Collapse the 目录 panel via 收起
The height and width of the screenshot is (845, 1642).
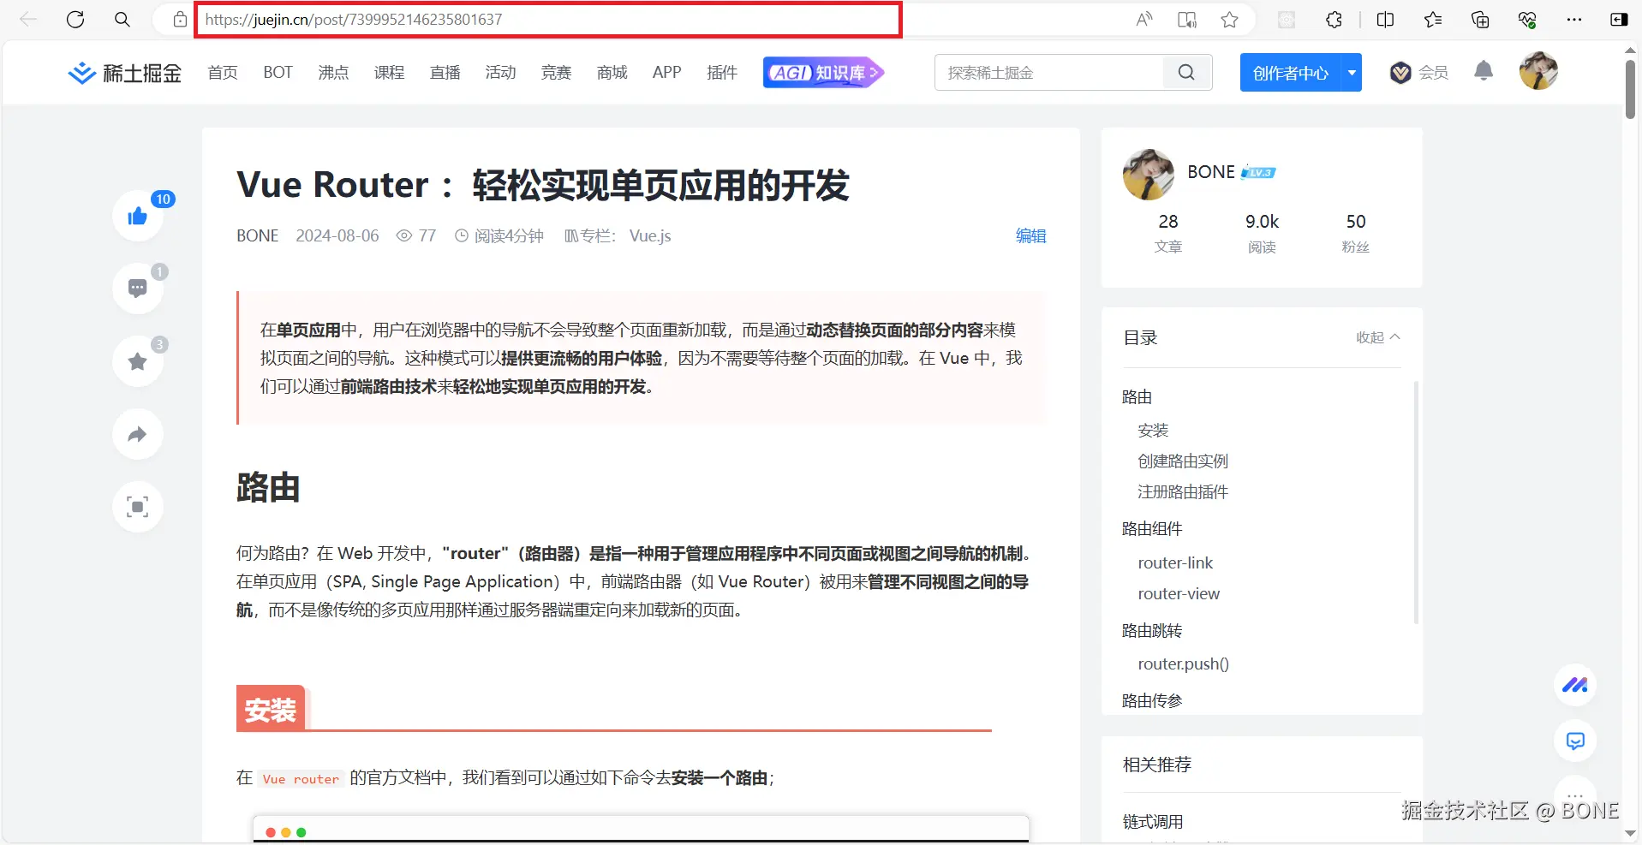point(1376,337)
